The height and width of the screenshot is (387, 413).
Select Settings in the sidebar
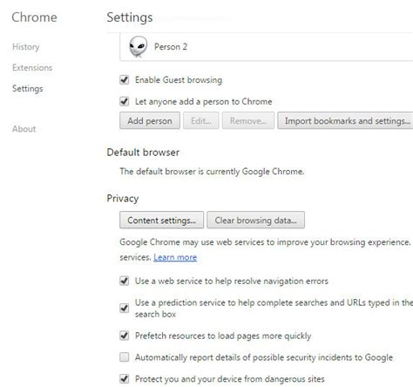28,89
